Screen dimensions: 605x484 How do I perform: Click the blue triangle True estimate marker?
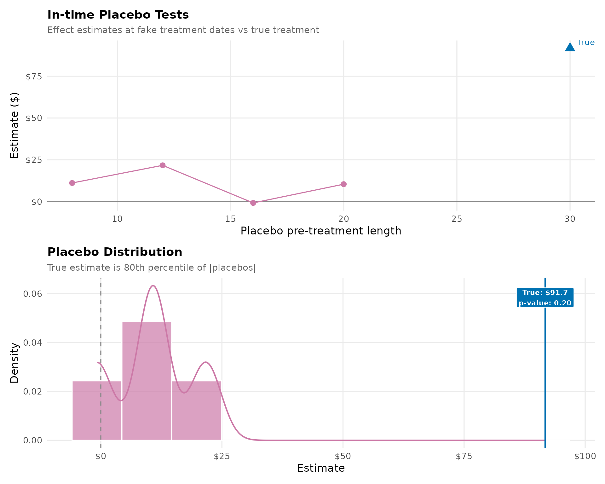570,47
